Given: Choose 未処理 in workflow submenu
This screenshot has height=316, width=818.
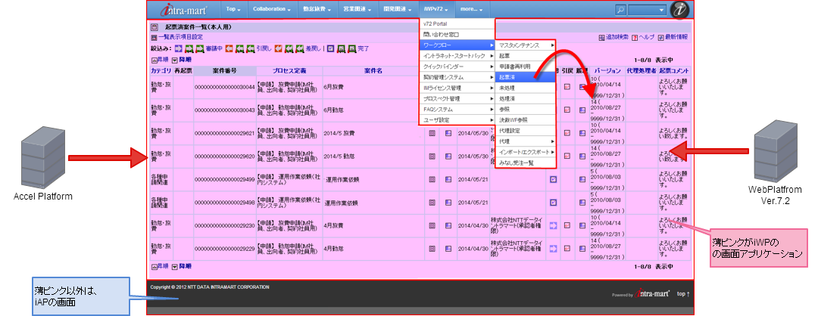Looking at the screenshot, I should (x=525, y=88).
